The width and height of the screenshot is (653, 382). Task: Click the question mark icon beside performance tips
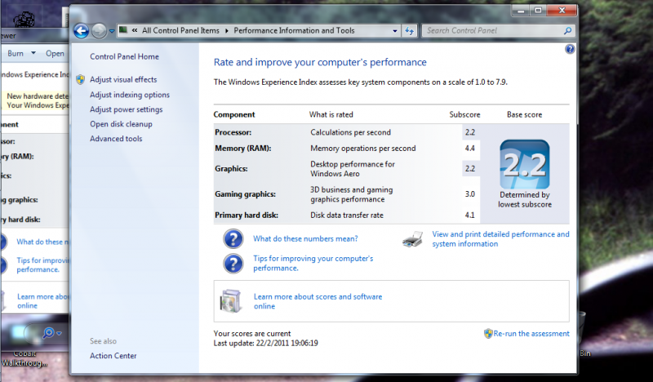coord(233,263)
